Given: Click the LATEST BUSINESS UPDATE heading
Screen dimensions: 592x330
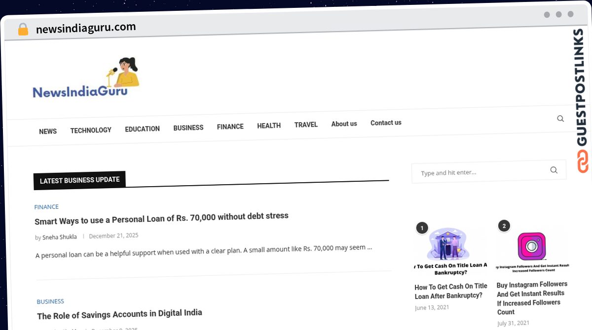Looking at the screenshot, I should [79, 180].
